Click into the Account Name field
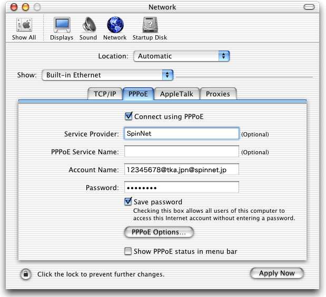The width and height of the screenshot is (326, 297). coord(182,169)
